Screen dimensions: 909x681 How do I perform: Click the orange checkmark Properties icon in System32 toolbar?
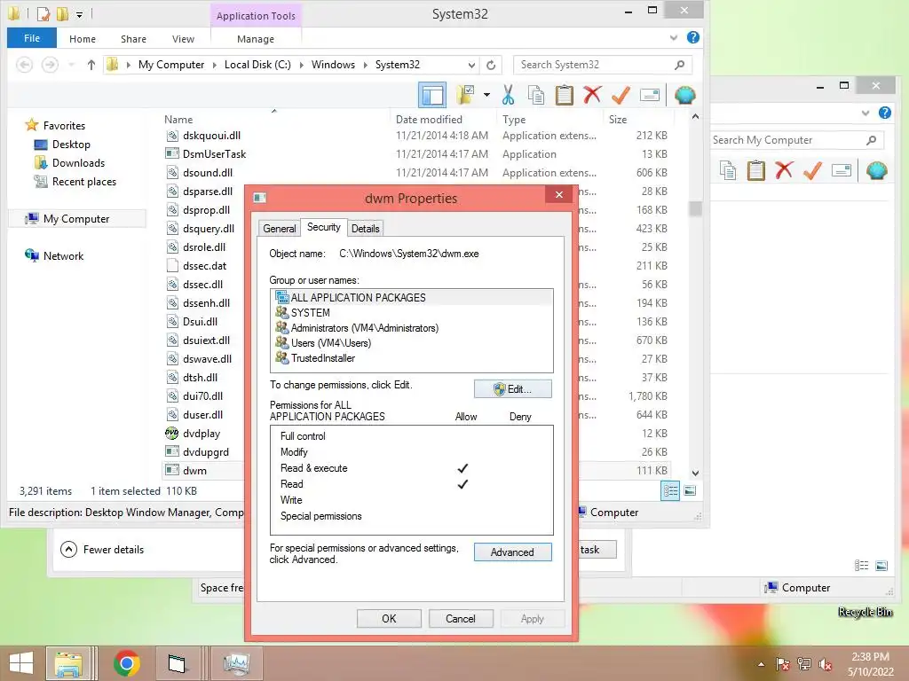[620, 95]
